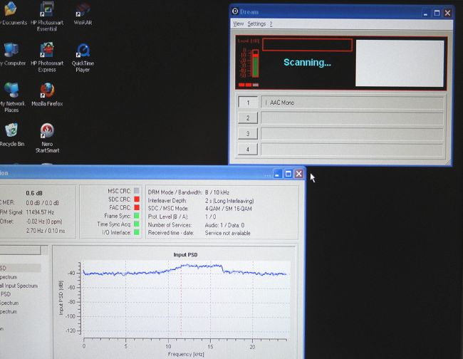Viewport: 463px width, 359px height.
Task: Open the View menu in Dream
Action: [x=239, y=24]
